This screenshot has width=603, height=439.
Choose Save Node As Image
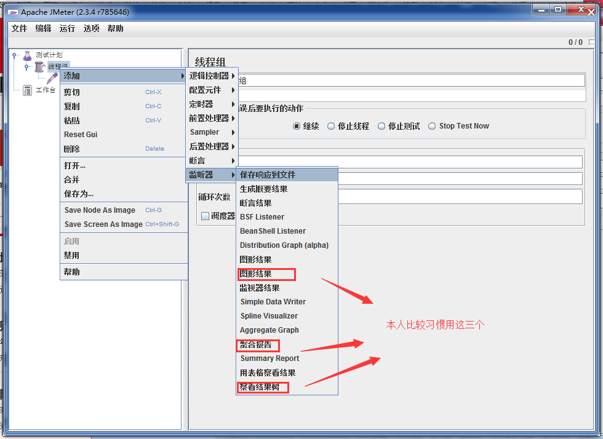tap(124, 210)
